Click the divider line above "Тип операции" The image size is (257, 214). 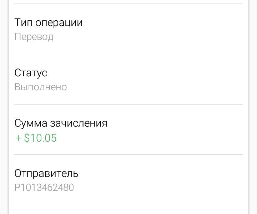point(128,4)
